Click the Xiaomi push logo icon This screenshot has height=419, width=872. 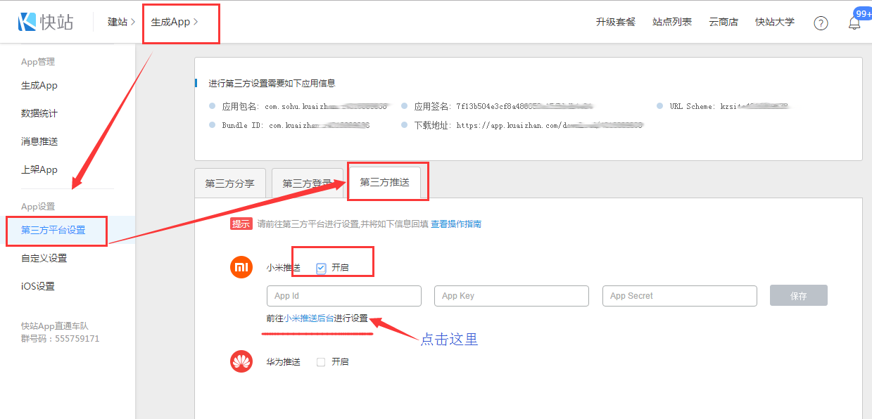241,268
